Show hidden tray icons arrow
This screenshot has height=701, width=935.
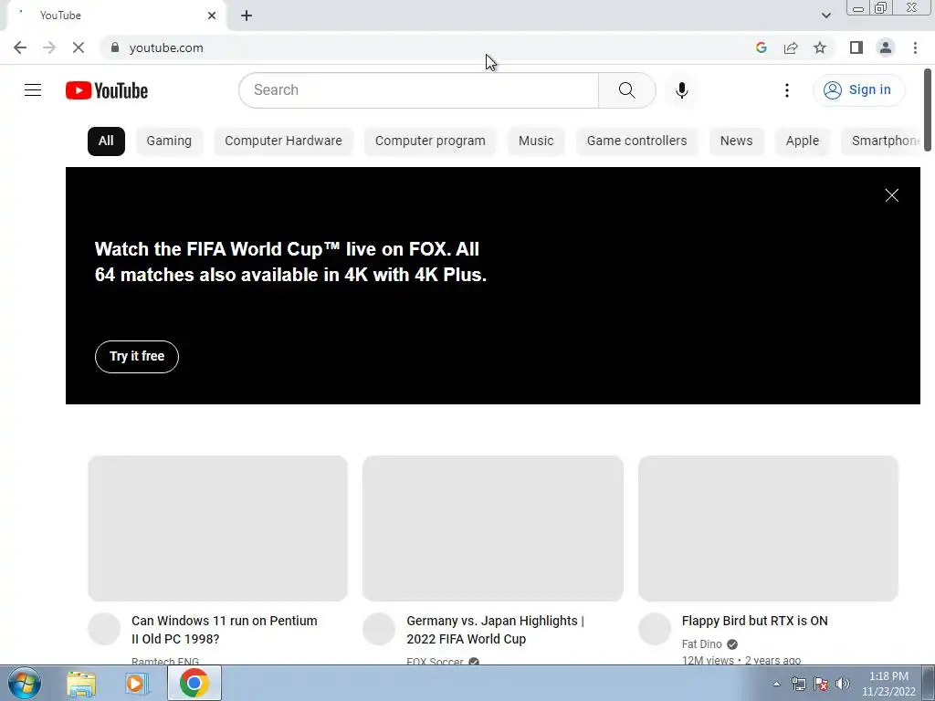point(776,684)
